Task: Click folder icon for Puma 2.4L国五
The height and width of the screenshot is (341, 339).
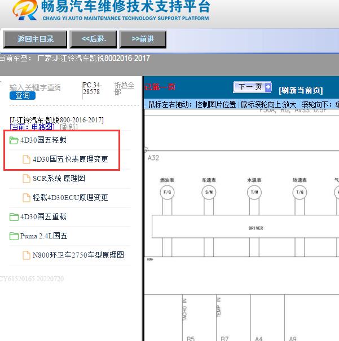Action: point(14,236)
